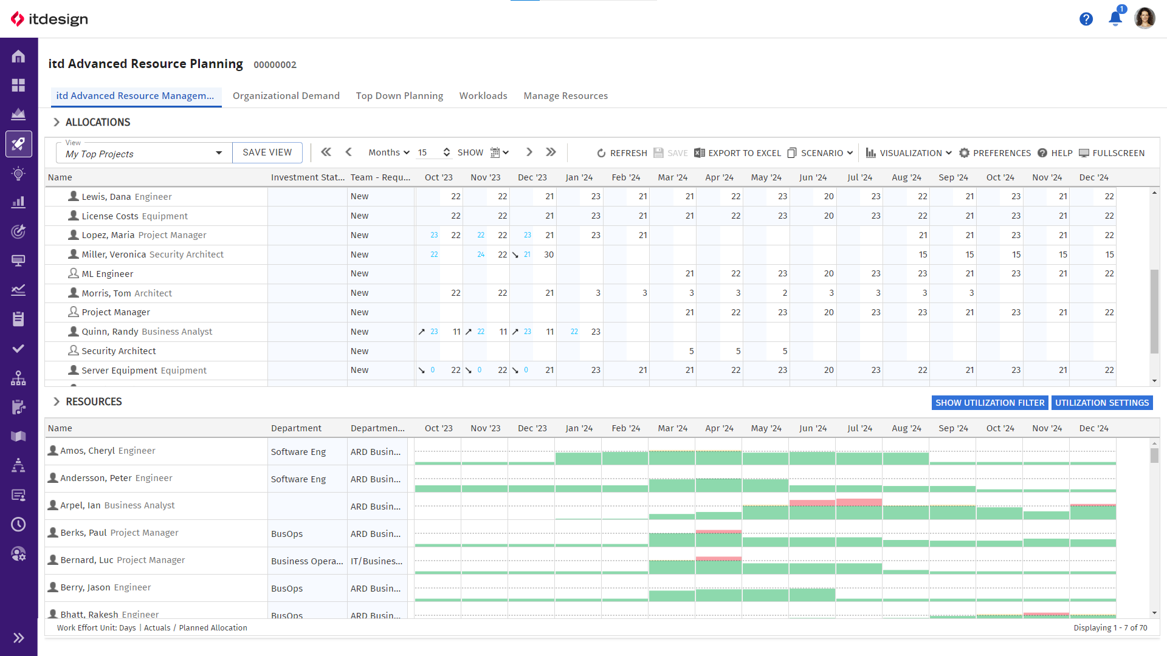This screenshot has height=656, width=1167.
Task: Open the clock timesheet icon in sidebar
Action: 18,524
